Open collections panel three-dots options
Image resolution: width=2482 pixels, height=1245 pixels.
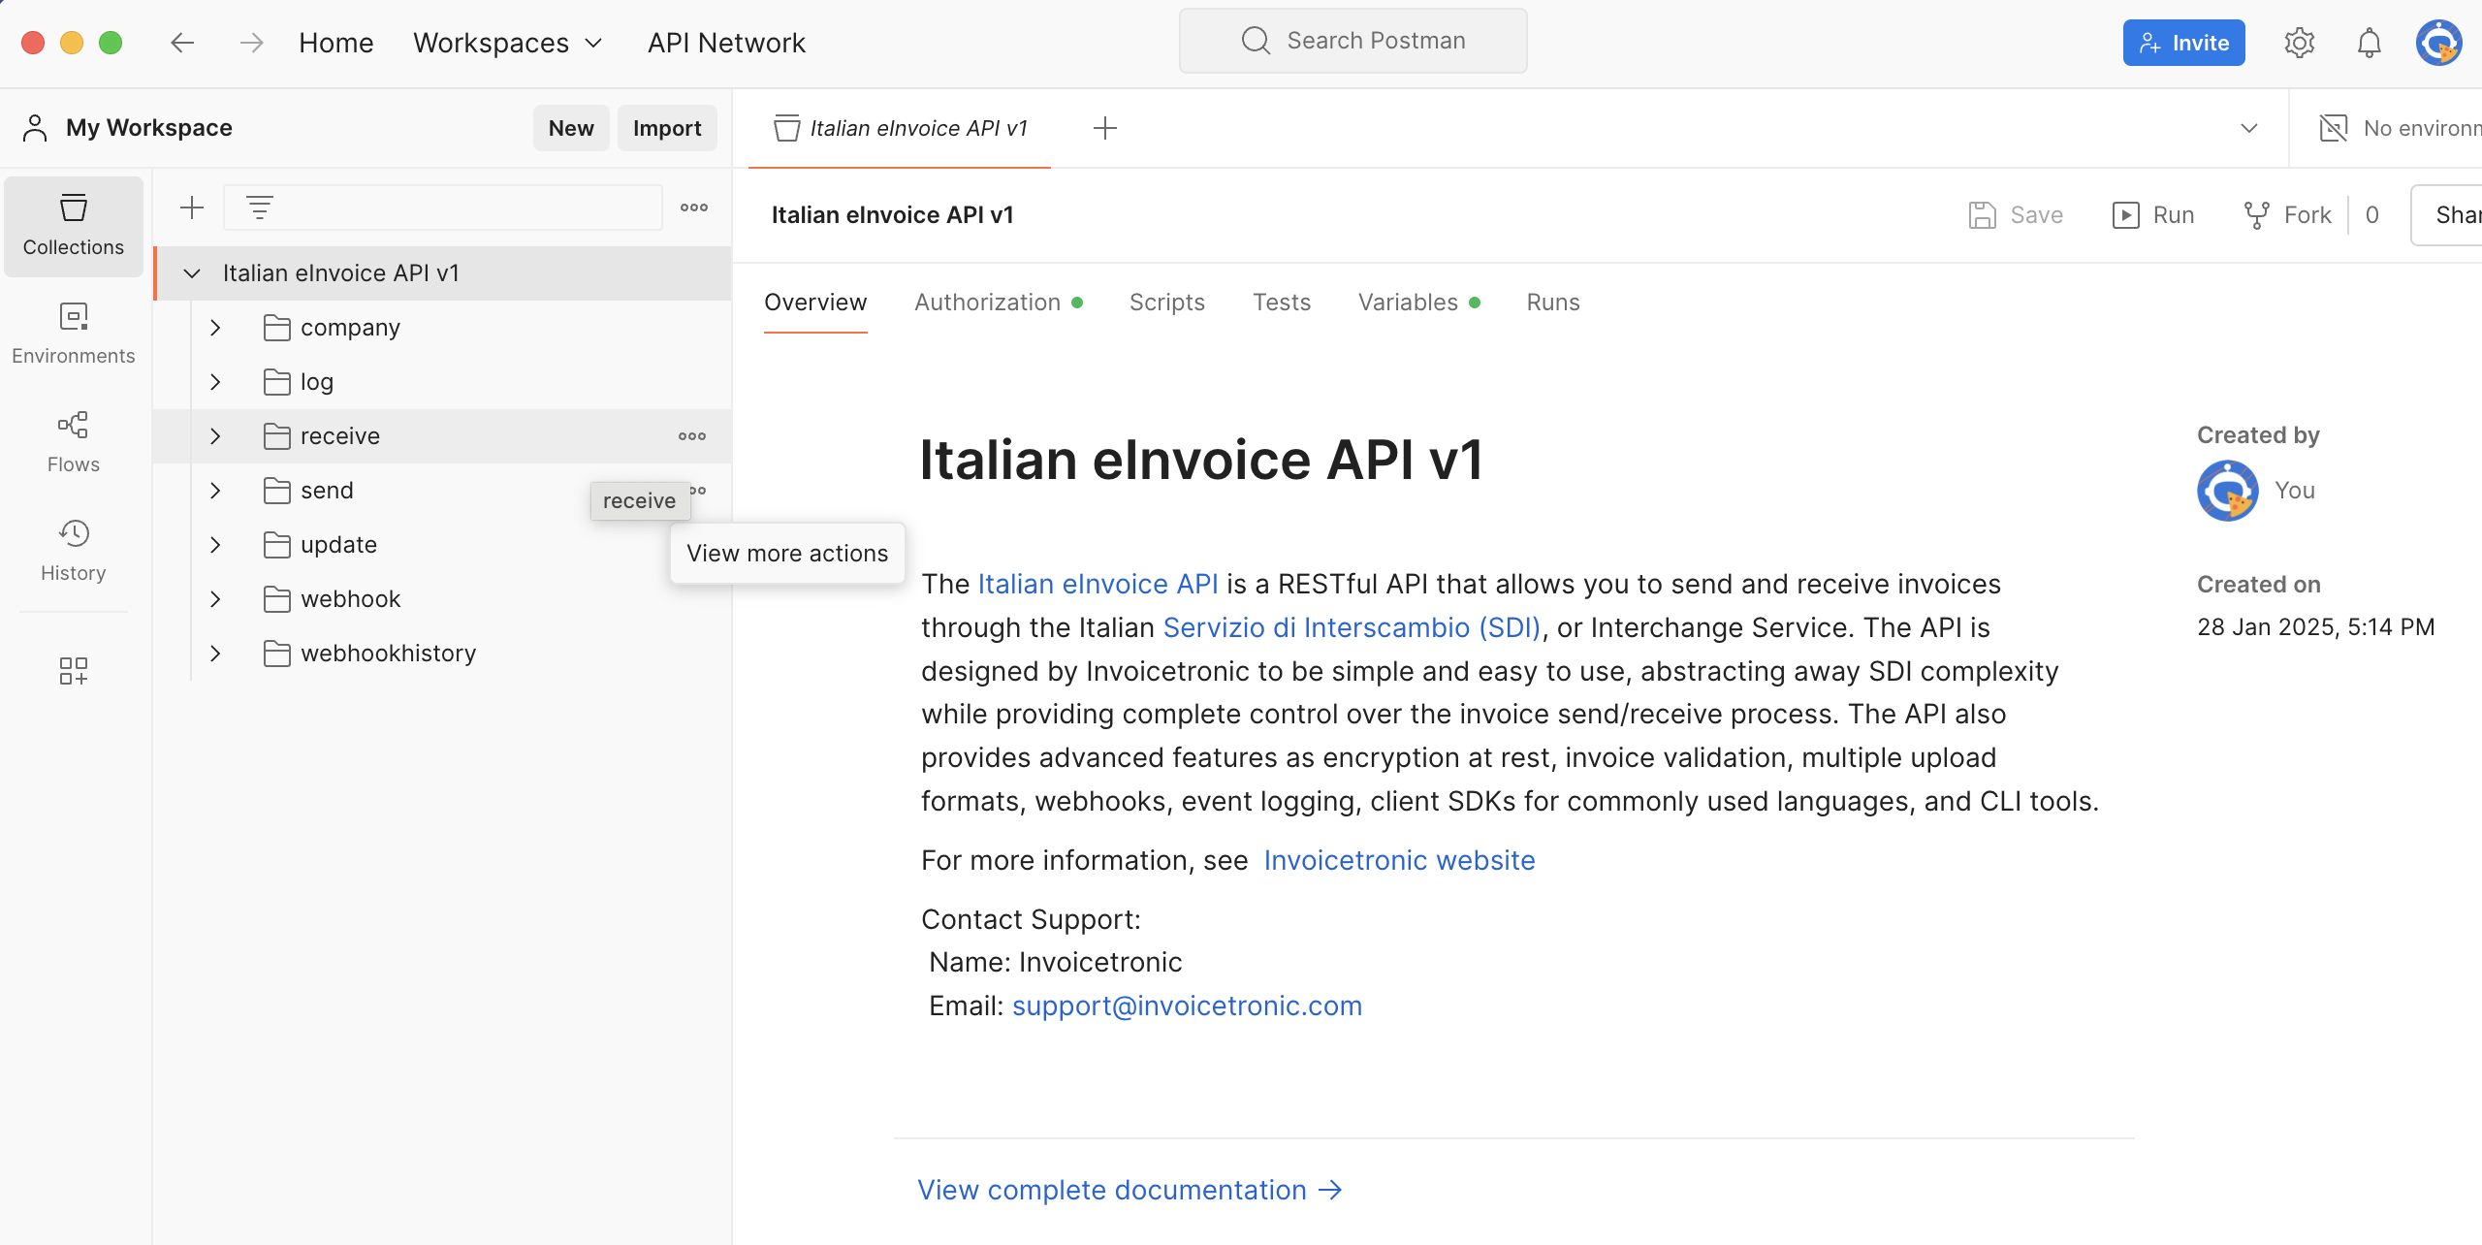click(694, 207)
